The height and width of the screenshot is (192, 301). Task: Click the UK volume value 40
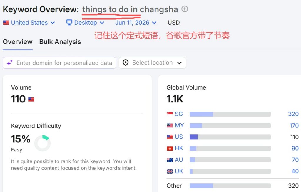(x=295, y=171)
